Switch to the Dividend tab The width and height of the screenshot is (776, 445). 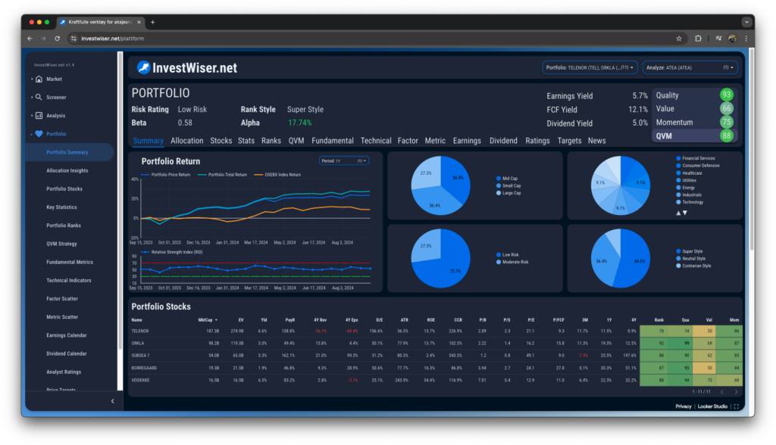click(x=503, y=141)
